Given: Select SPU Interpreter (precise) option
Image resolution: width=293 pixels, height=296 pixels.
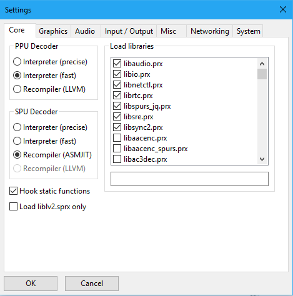Looking at the screenshot, I should coord(50,127).
